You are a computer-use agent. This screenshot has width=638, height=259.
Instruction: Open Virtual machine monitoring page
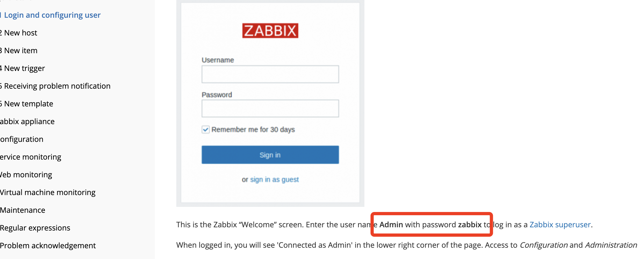48,192
